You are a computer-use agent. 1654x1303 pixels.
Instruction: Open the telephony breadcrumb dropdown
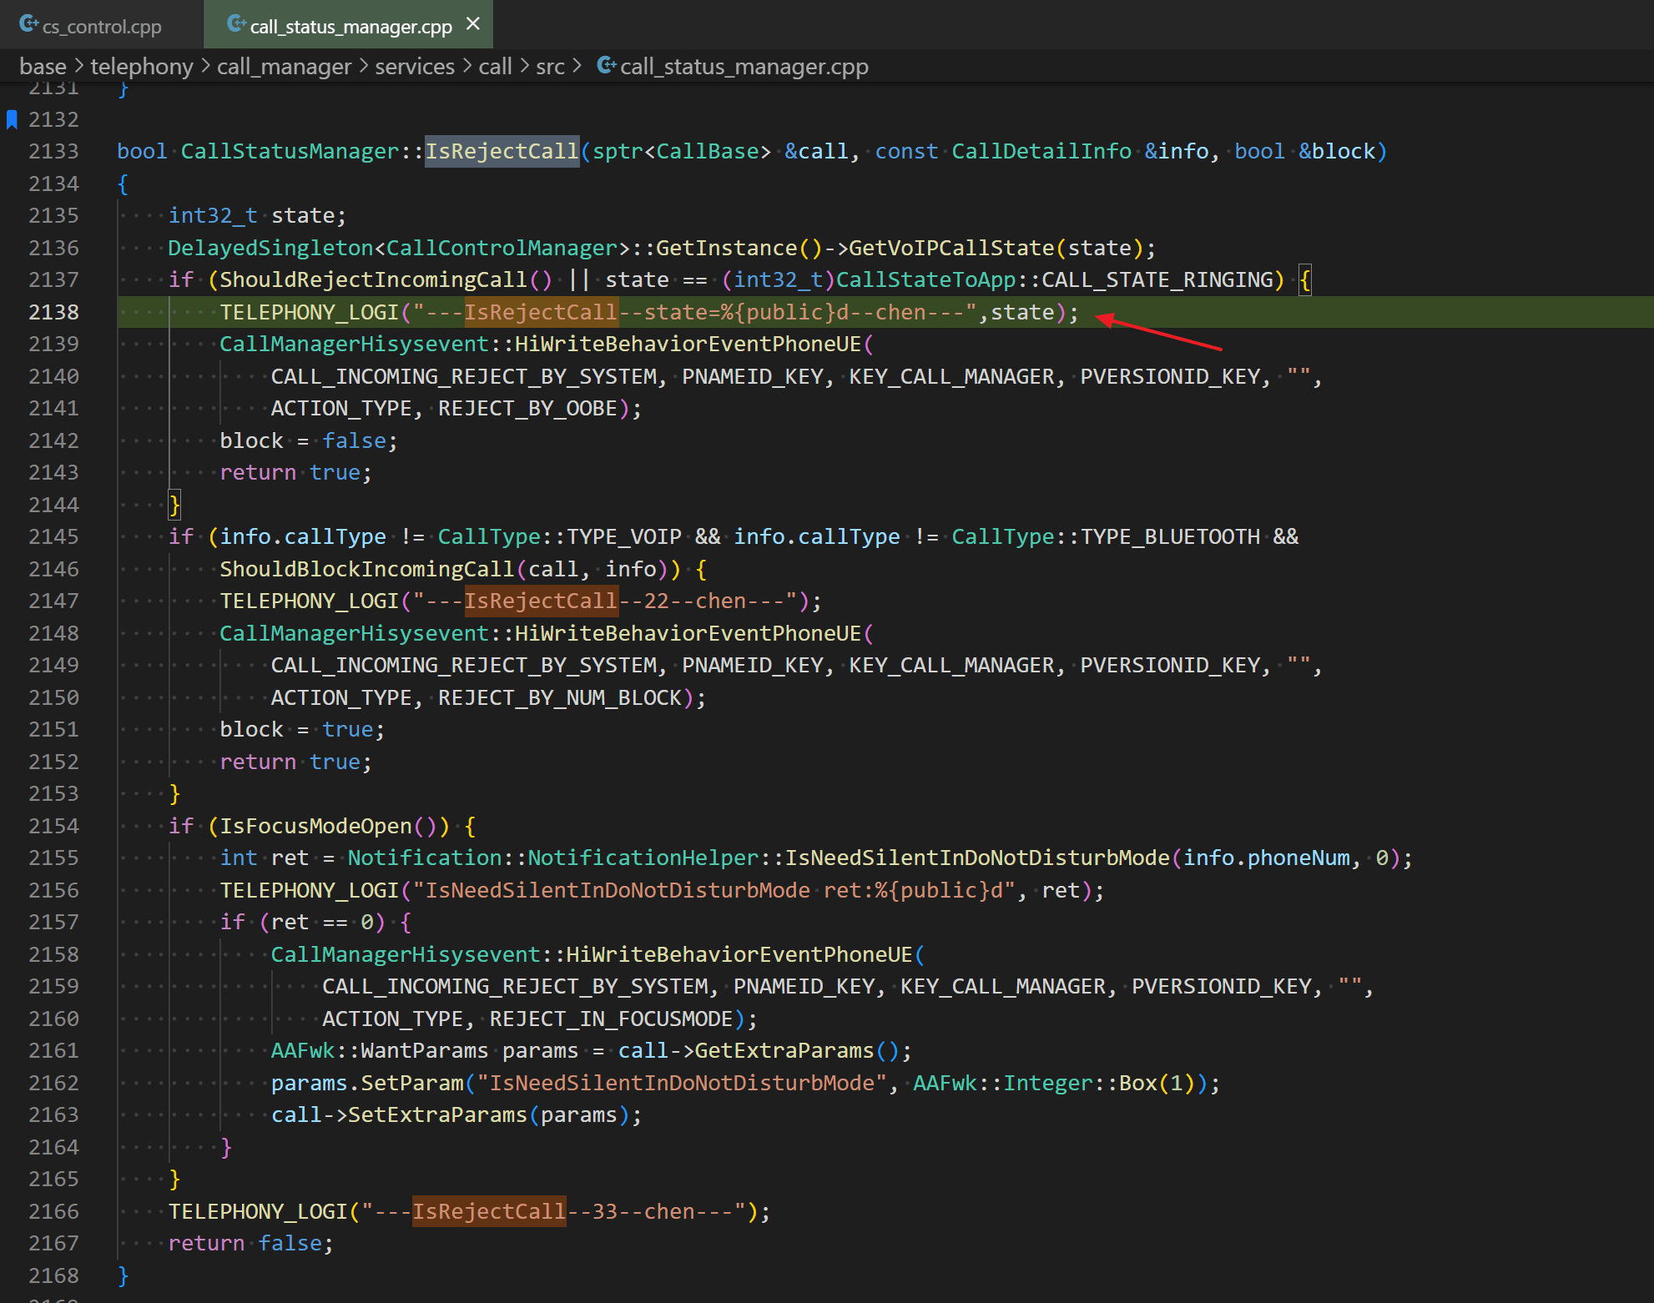coord(141,66)
